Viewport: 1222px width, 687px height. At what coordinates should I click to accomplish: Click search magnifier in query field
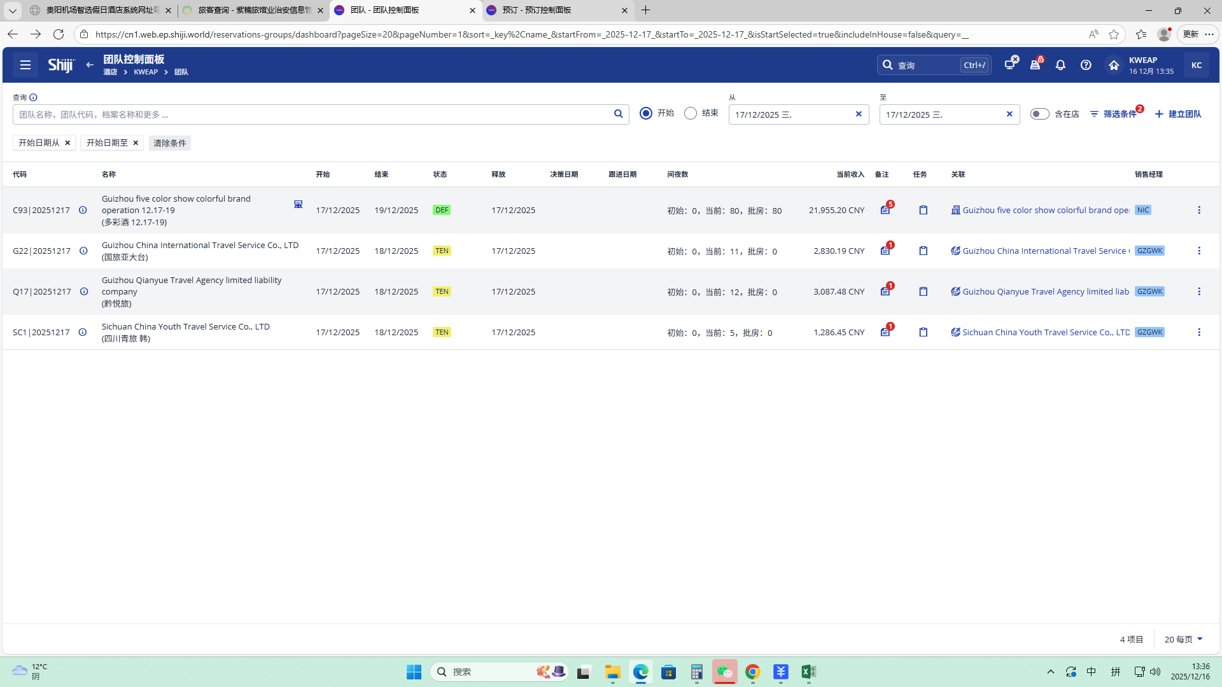(618, 114)
